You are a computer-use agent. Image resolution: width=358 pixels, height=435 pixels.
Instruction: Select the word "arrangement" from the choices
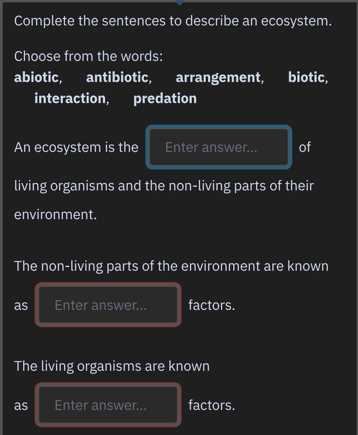coord(218,77)
